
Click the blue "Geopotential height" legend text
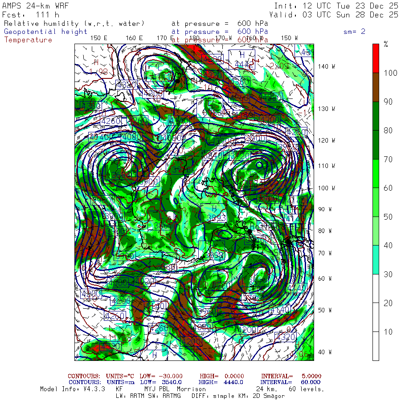pyautogui.click(x=45, y=32)
